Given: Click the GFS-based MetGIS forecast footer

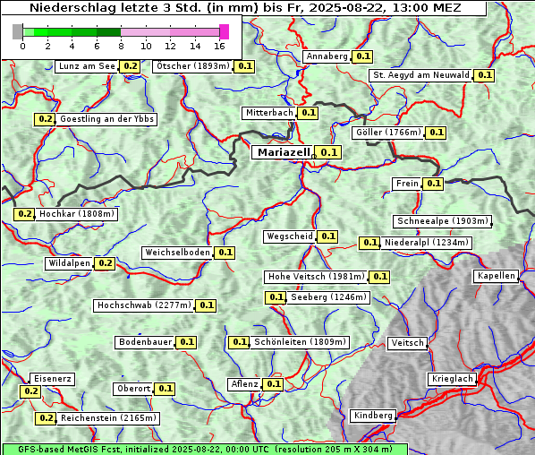Looking at the screenshot, I should pos(205,450).
